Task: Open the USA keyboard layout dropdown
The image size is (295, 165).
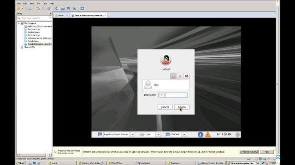Action: pyautogui.click(x=158, y=134)
